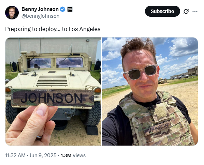Image resolution: width=204 pixels, height=165 pixels.
Task: Click the 11:32 AM timestamp
Action: point(15,155)
